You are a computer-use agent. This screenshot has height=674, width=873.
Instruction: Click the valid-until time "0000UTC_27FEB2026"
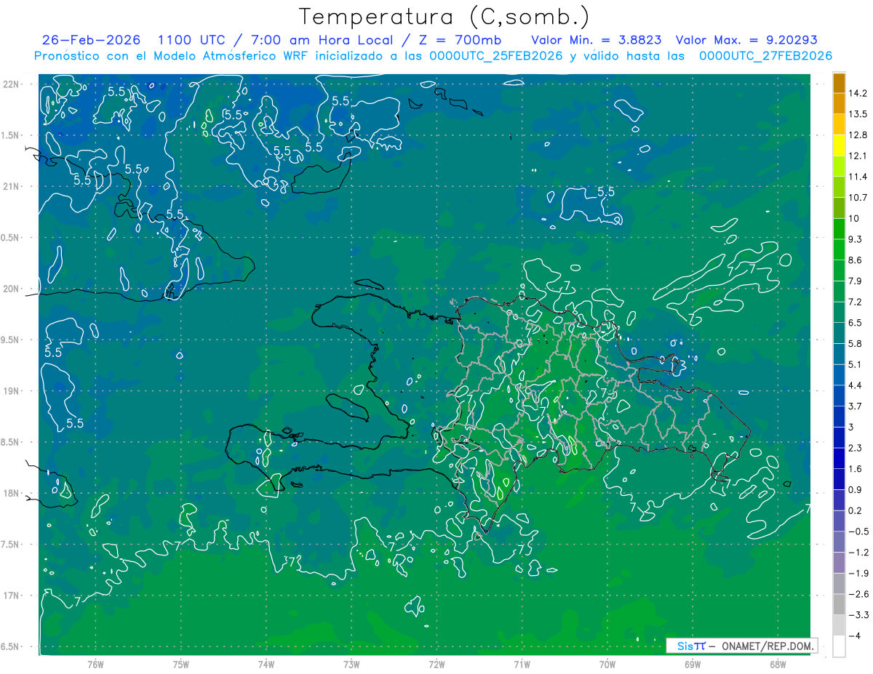(x=765, y=56)
